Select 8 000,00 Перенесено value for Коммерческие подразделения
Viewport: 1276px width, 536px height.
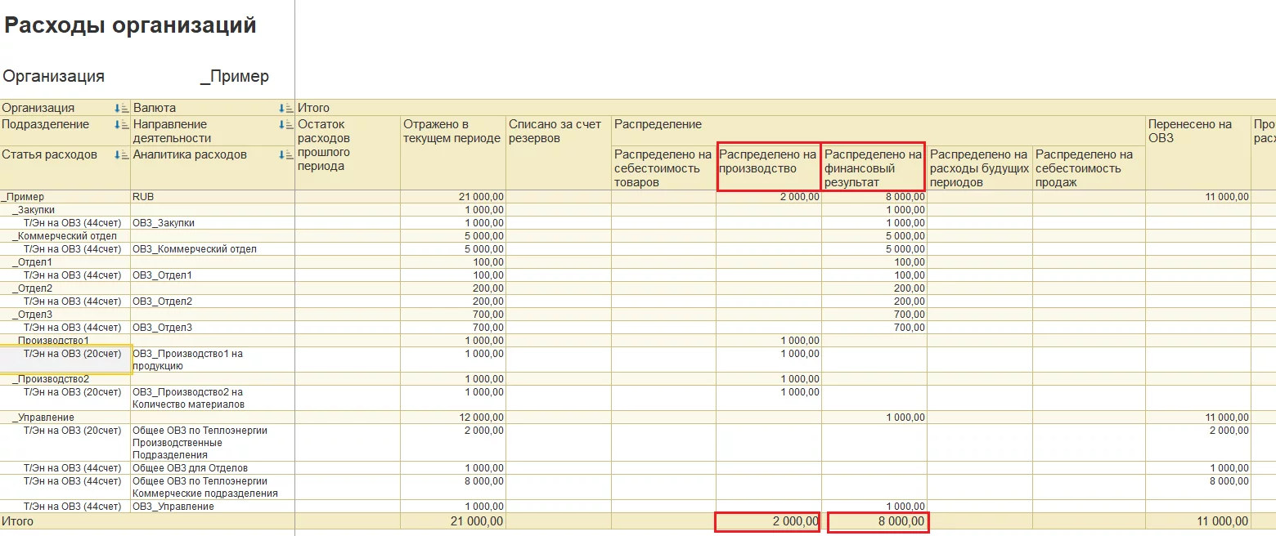[x=1228, y=481]
